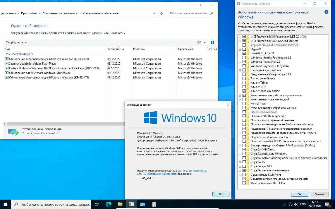Uncheck Средство записи XPS-документов
Screen dimensions: 335x209
pos(244,179)
